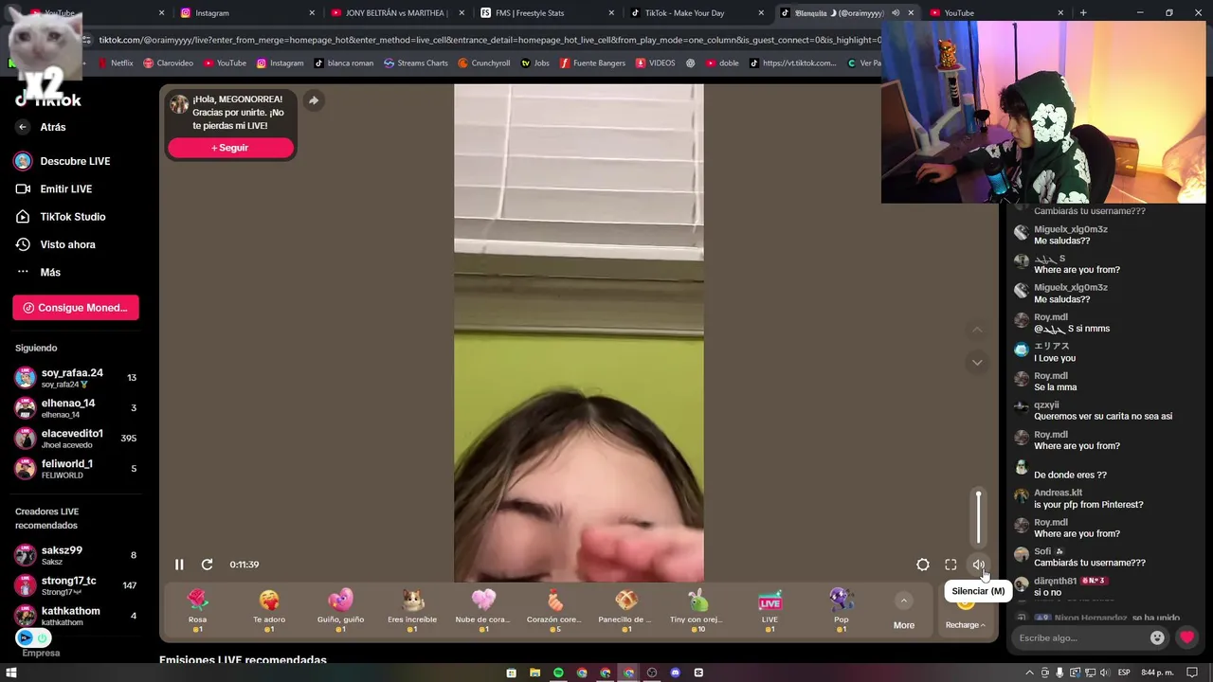Open VIDEOS bookmark

point(656,63)
